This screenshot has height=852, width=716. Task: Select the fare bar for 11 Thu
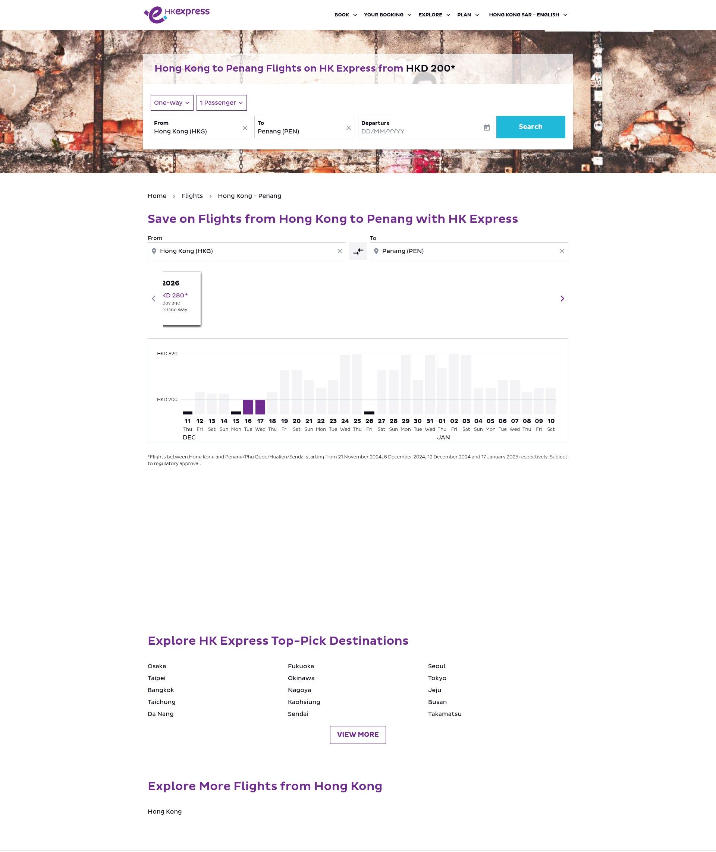tap(188, 413)
